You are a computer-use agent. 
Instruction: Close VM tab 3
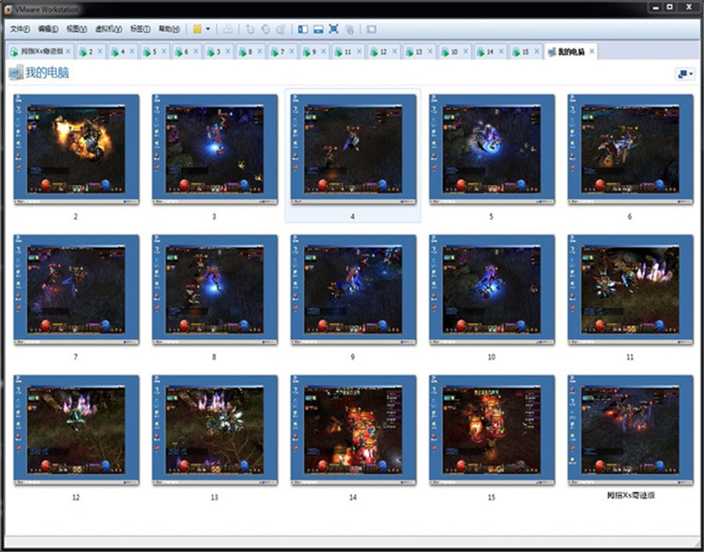pyautogui.click(x=228, y=52)
